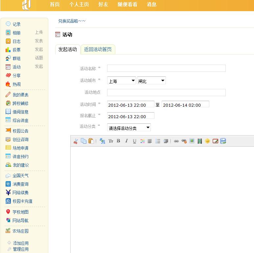Select the 发起活动 tab
The height and width of the screenshot is (253, 254).
(68, 50)
